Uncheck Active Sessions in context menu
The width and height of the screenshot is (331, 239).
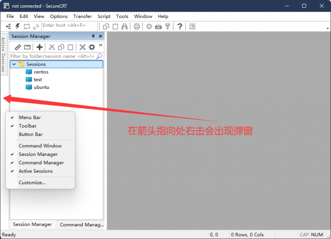(x=36, y=171)
